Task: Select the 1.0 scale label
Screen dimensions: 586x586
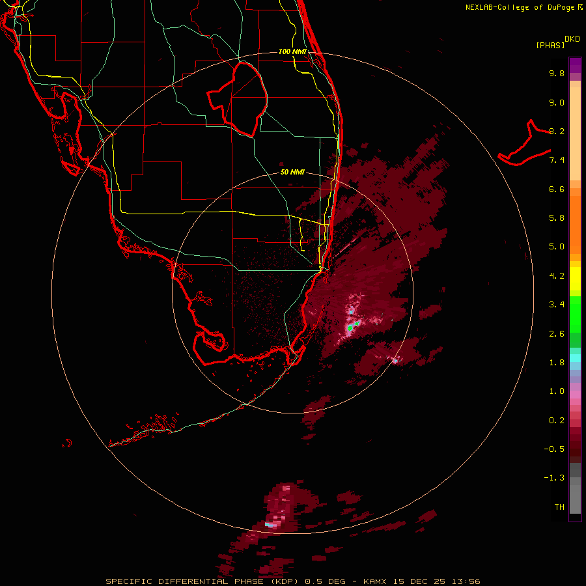Action: tap(557, 391)
